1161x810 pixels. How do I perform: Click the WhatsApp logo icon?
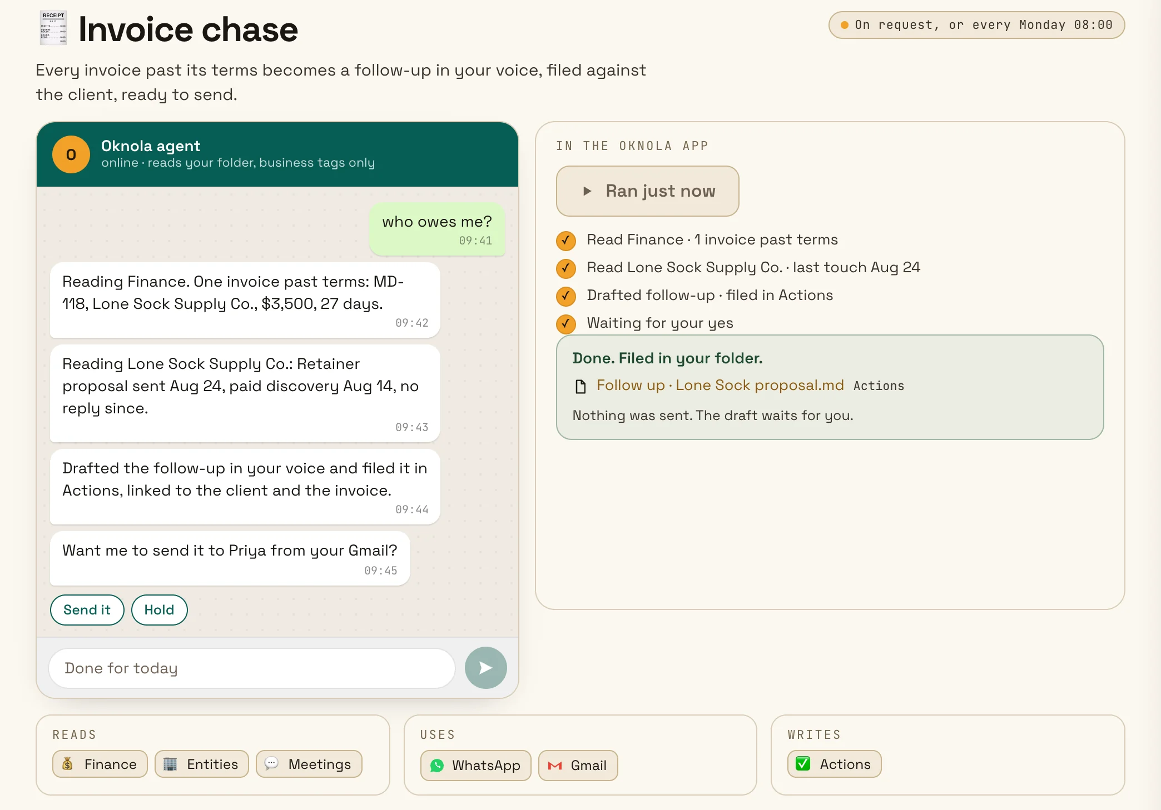tap(437, 766)
